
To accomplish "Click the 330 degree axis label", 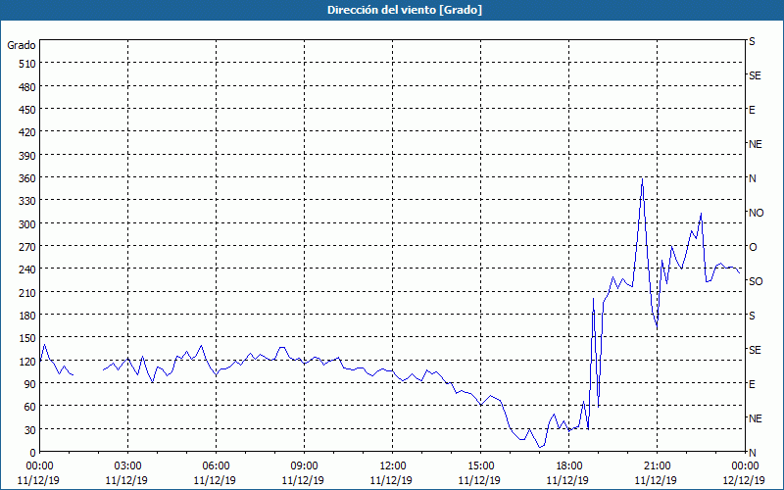I will pos(27,201).
